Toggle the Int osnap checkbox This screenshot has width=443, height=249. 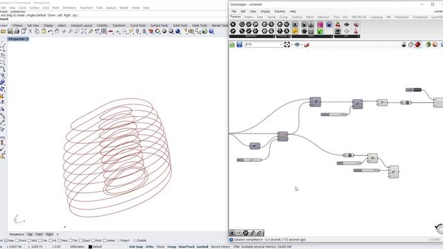(51, 241)
